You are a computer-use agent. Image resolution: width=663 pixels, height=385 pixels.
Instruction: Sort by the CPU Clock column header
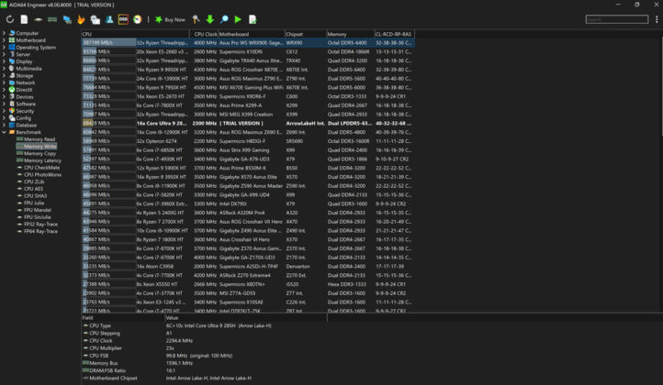204,34
